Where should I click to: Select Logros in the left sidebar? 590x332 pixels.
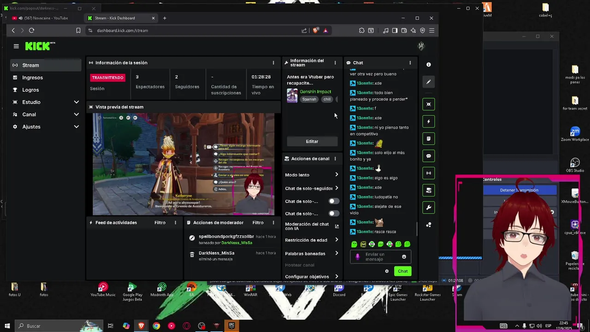coord(46,90)
